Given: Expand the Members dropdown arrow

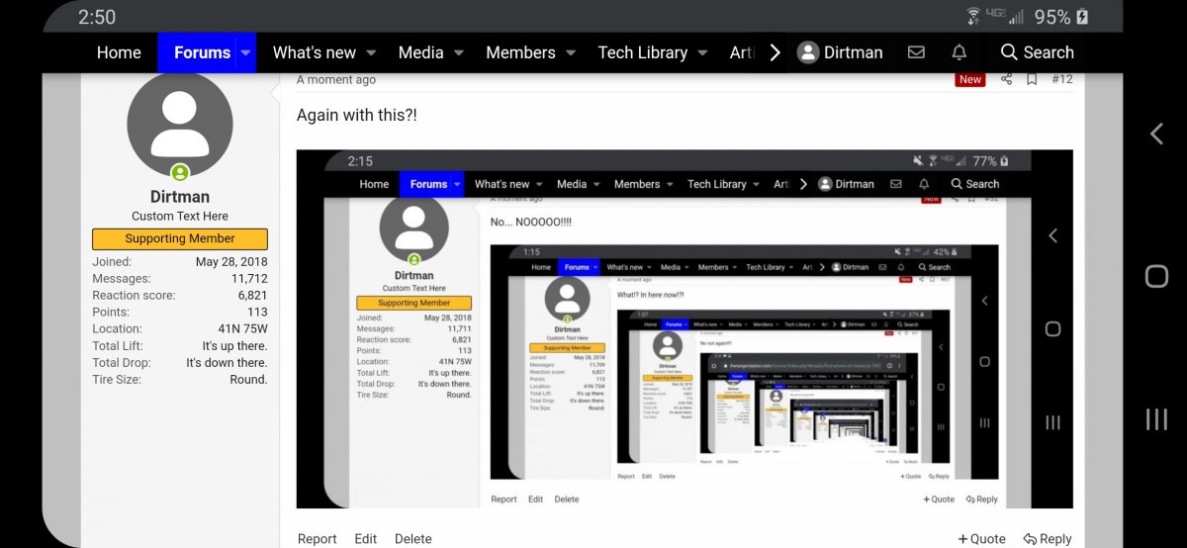Looking at the screenshot, I should [573, 52].
